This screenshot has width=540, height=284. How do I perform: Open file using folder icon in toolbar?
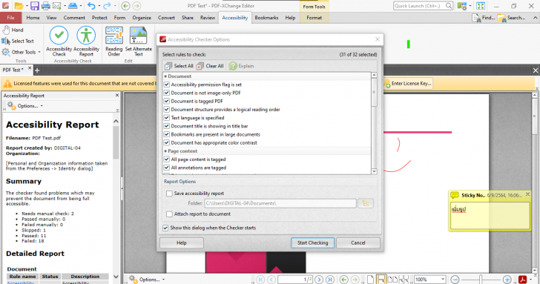point(19,6)
